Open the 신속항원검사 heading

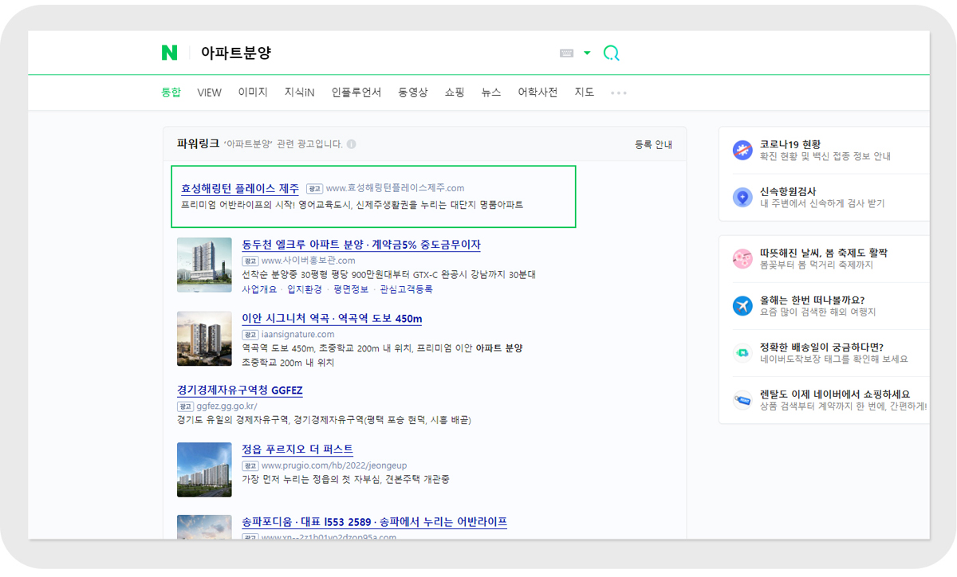click(x=788, y=191)
